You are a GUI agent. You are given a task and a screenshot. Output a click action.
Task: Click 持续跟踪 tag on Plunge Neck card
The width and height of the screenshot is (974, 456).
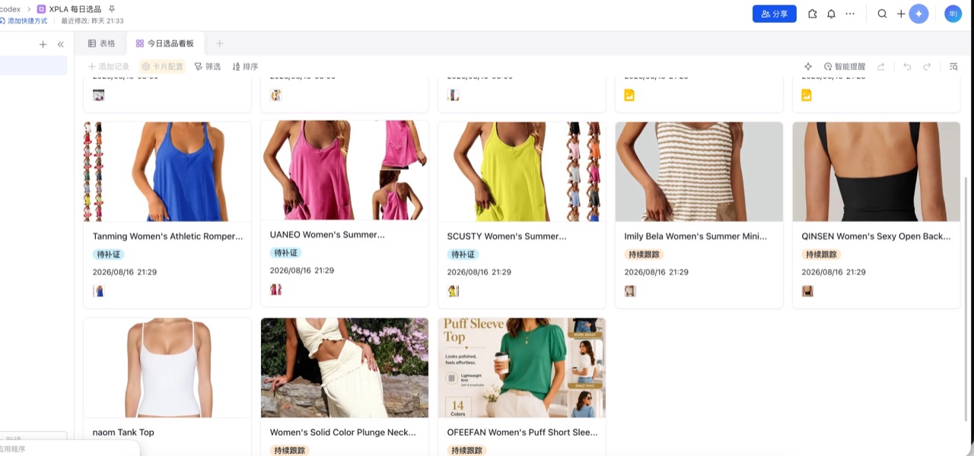coord(289,451)
